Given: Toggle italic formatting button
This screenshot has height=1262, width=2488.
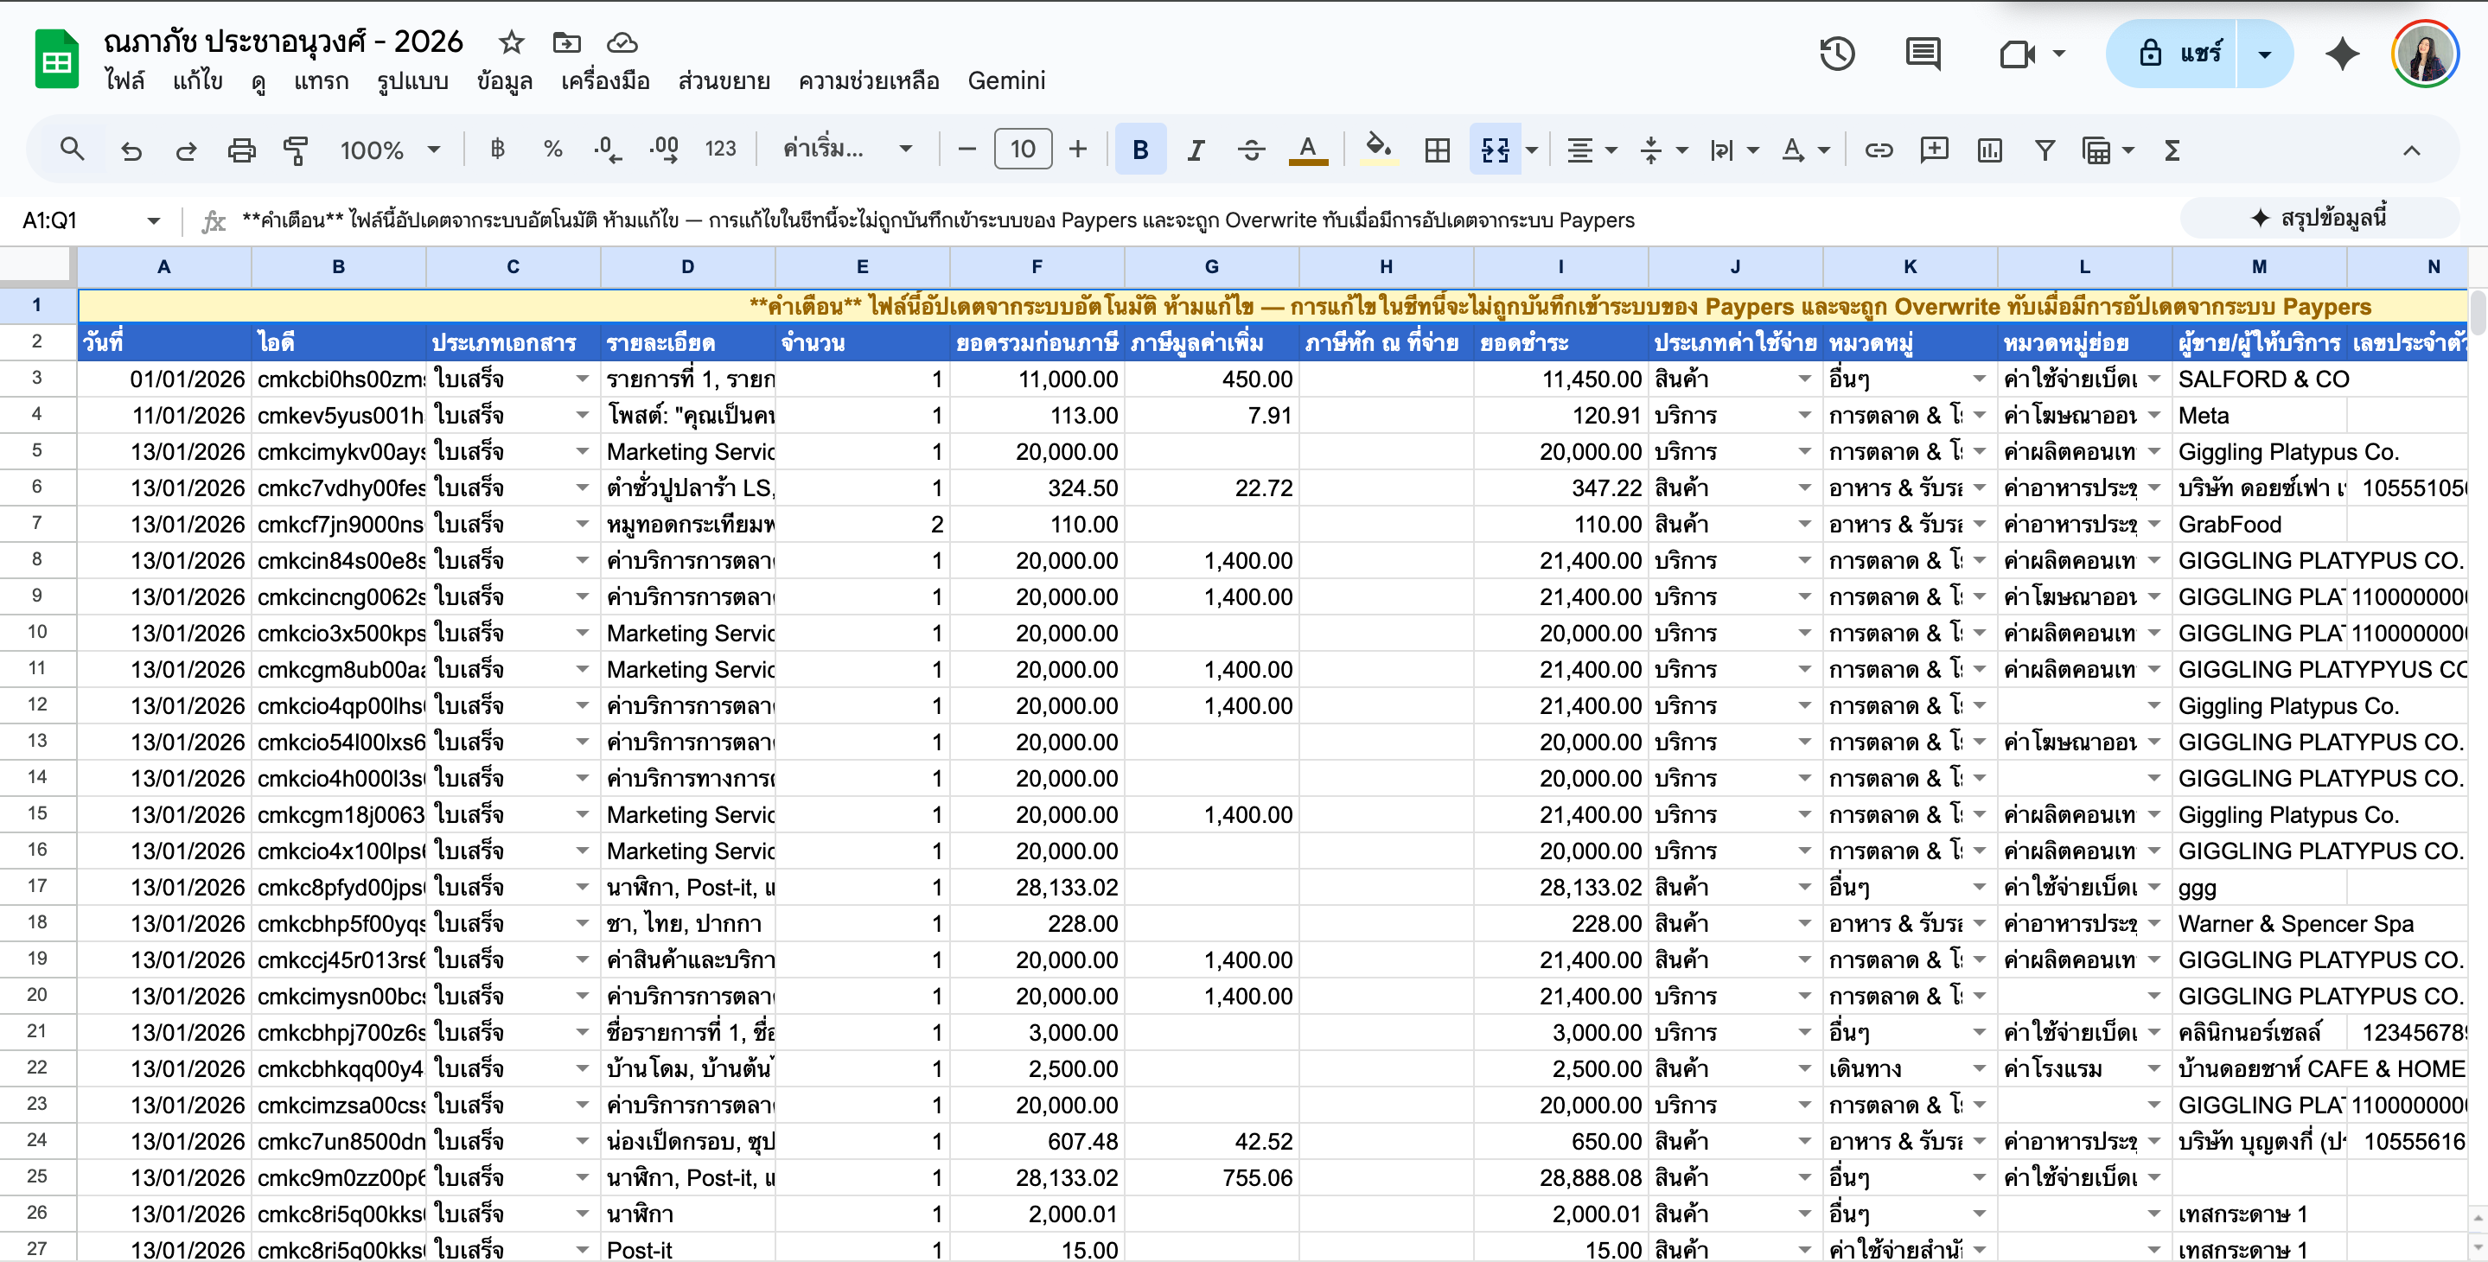Looking at the screenshot, I should (1196, 150).
